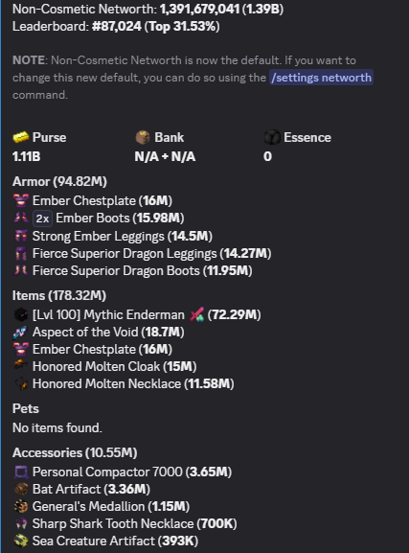
Task: Click the Strong Ember Leggings icon
Action: tap(21, 236)
